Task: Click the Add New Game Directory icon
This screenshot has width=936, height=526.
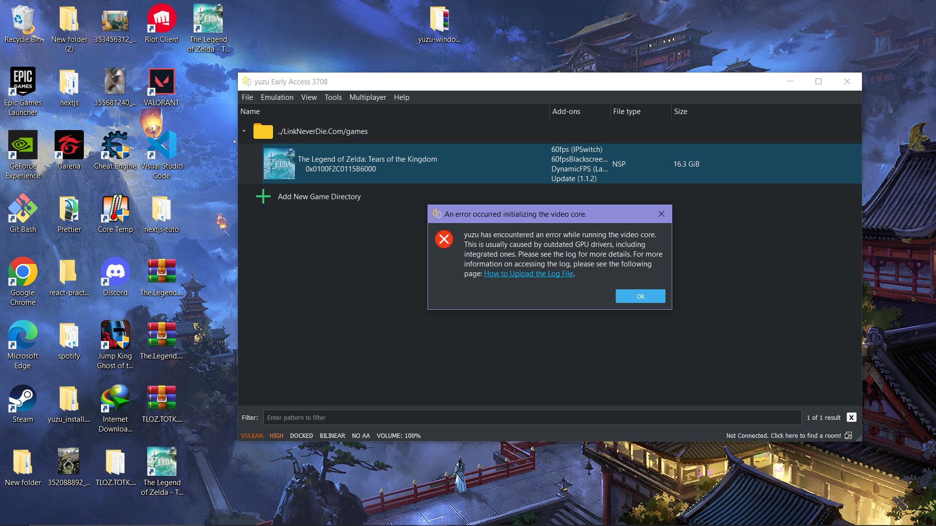Action: [264, 196]
